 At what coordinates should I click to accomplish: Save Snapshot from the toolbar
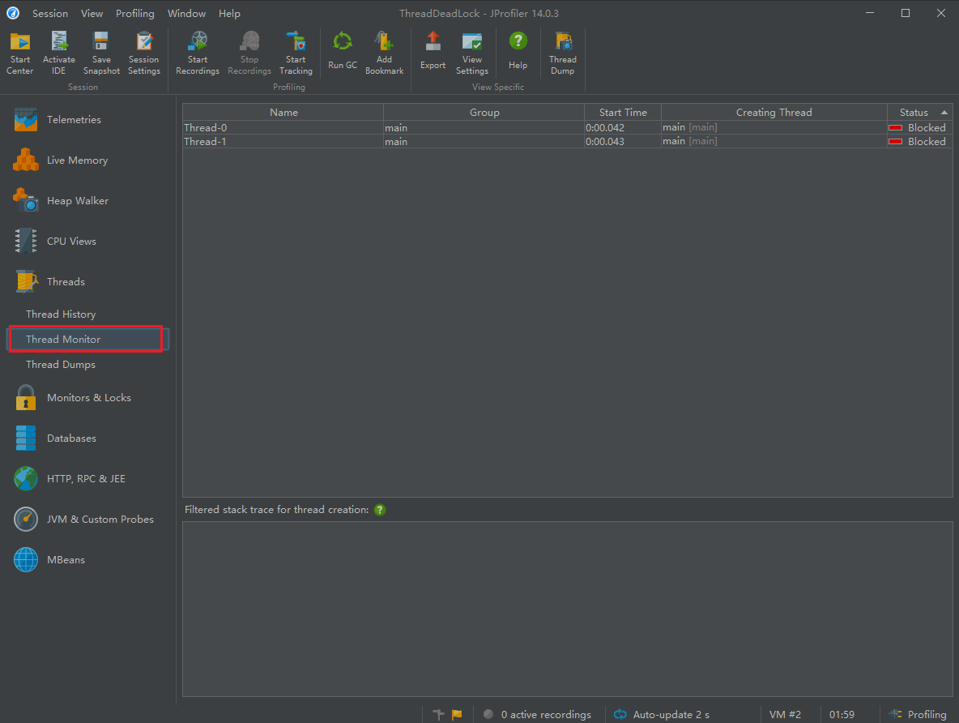click(101, 53)
